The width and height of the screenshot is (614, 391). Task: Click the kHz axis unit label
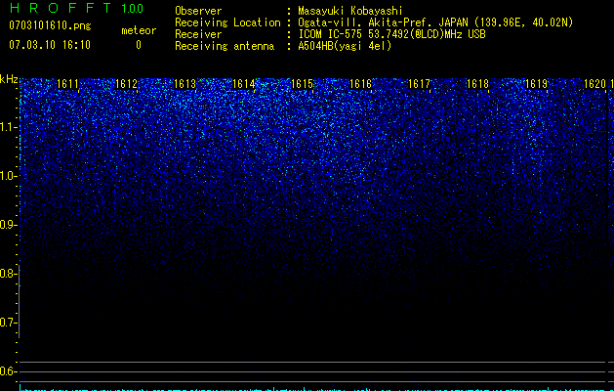pyautogui.click(x=9, y=79)
